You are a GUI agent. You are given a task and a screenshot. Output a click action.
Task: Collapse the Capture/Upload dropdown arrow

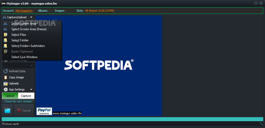click(x=31, y=17)
